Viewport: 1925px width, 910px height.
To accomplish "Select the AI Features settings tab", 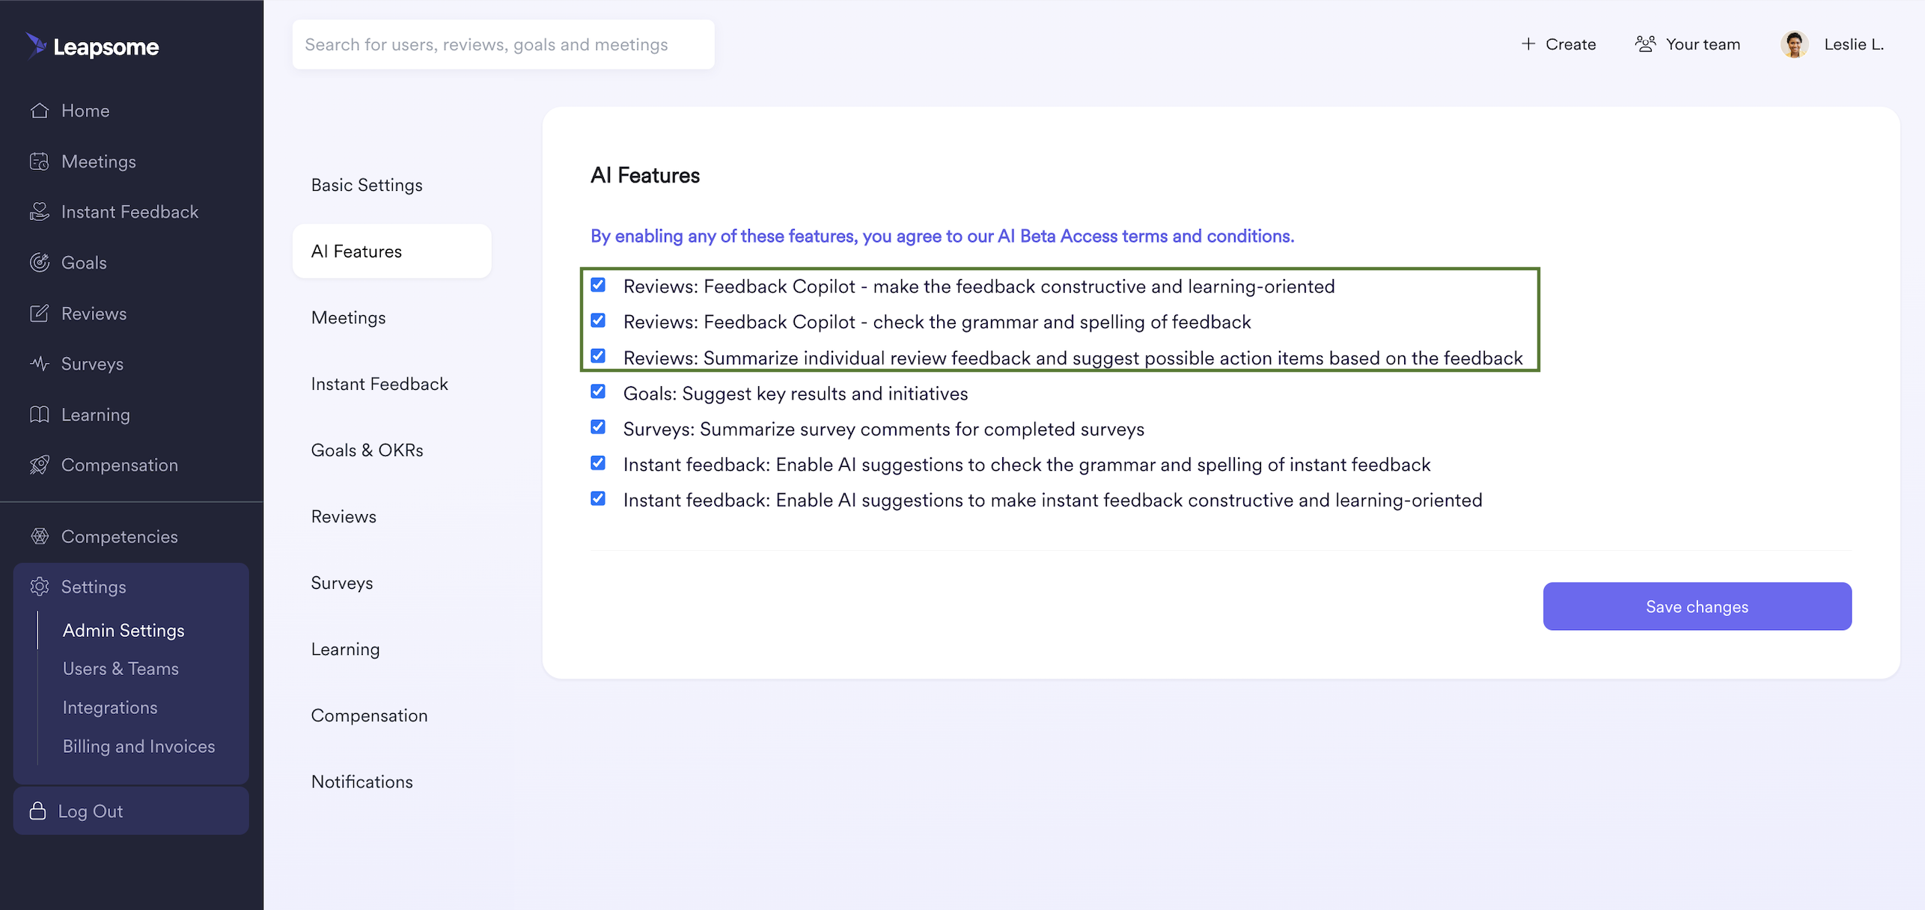I will [392, 251].
